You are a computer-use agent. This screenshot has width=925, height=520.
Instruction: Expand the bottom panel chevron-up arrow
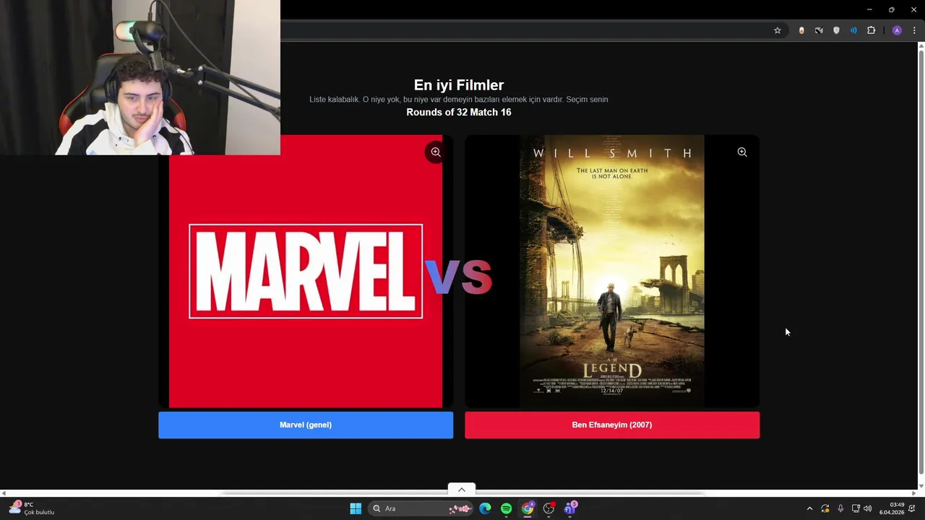pos(462,490)
